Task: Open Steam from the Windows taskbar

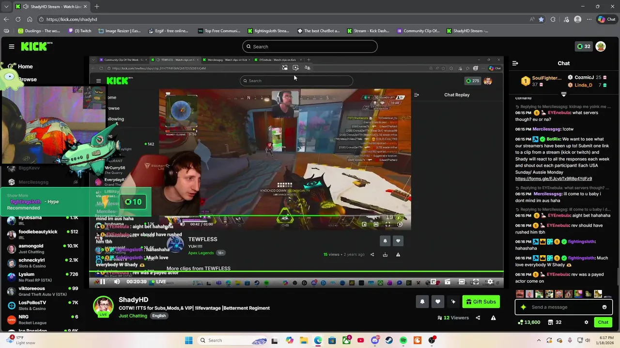Action: (389, 340)
